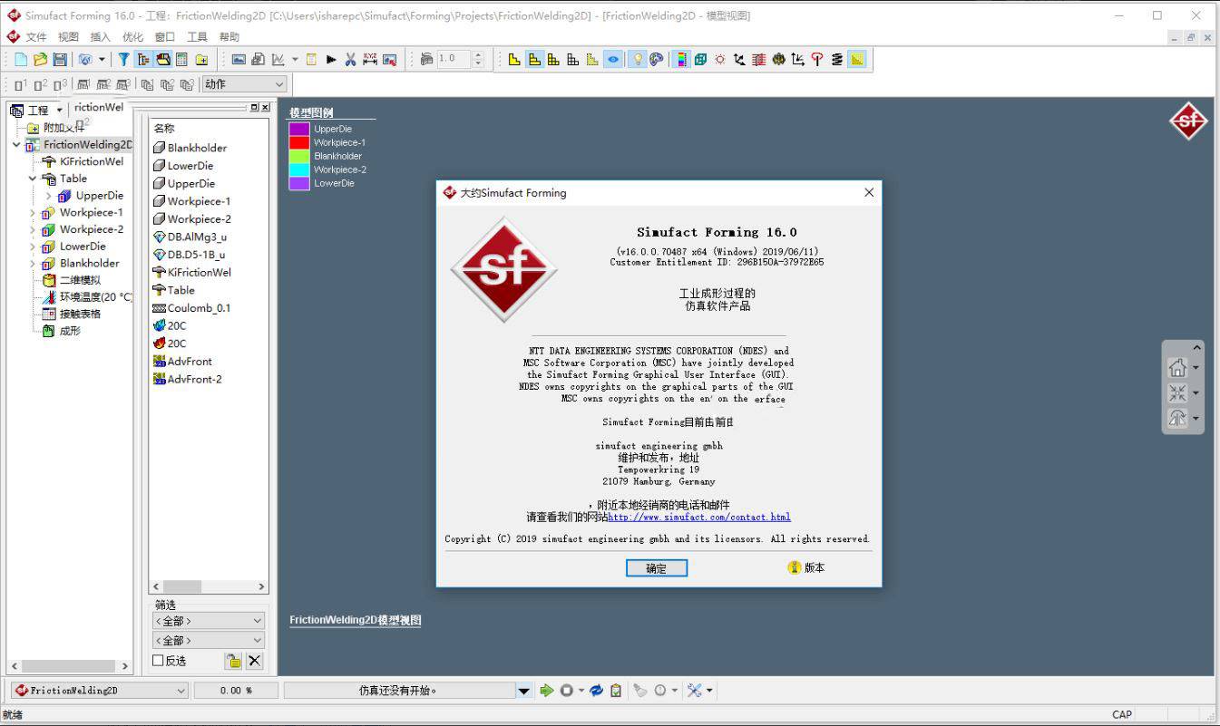Viewport: 1220px width, 726px height.
Task: Toggle the highlighted second step-view icon
Action: click(534, 59)
